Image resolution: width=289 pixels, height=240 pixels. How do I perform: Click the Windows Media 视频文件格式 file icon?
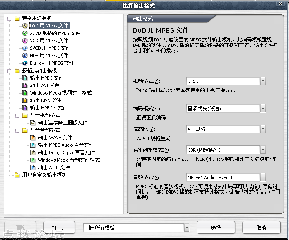(x=25, y=93)
